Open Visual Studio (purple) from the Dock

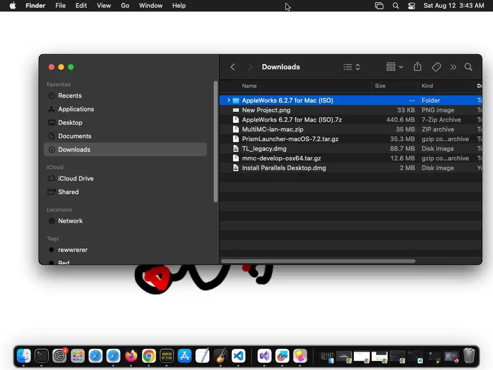pyautogui.click(x=264, y=356)
